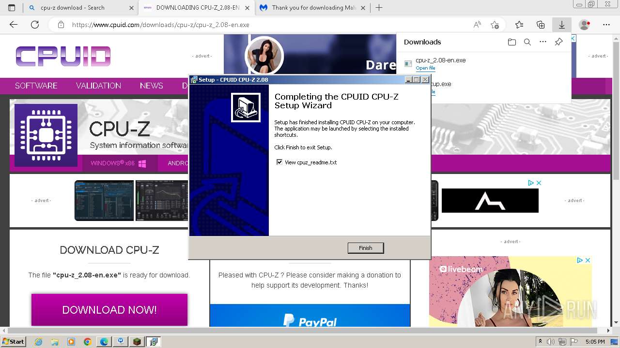Open AdChoices info on black banner ad
Image resolution: width=620 pixels, height=348 pixels.
point(531,183)
